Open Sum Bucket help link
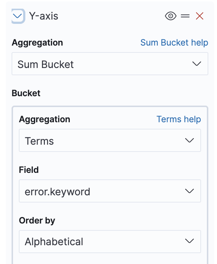The height and width of the screenshot is (264, 217). pyautogui.click(x=174, y=42)
